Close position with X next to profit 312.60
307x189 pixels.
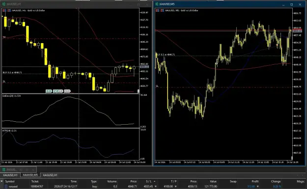[x=258, y=187]
